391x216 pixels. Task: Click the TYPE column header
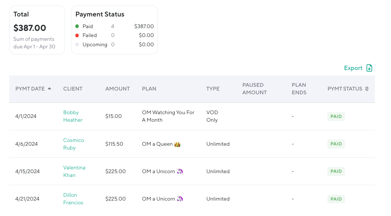click(213, 89)
